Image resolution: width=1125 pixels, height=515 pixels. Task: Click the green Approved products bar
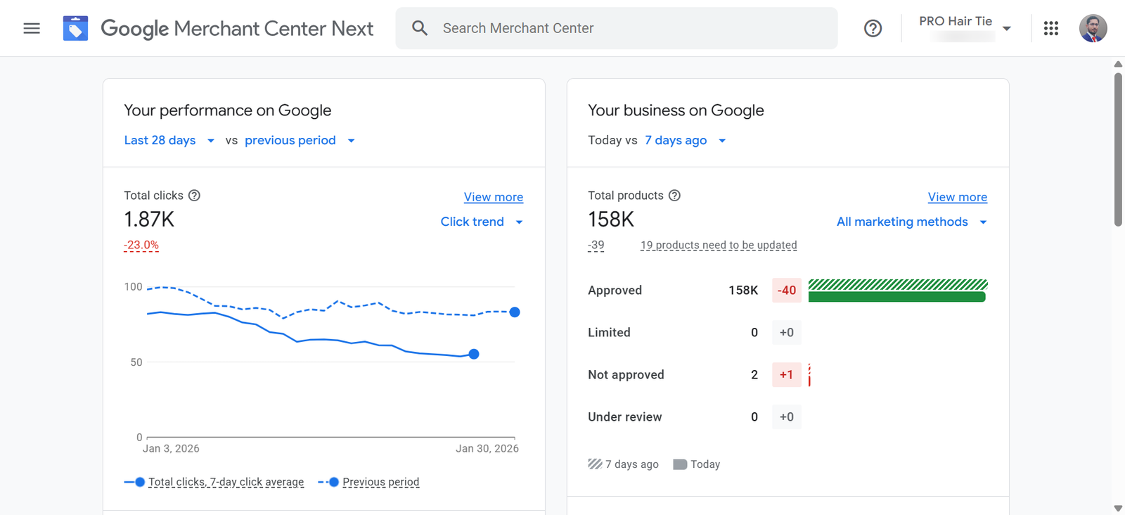896,297
